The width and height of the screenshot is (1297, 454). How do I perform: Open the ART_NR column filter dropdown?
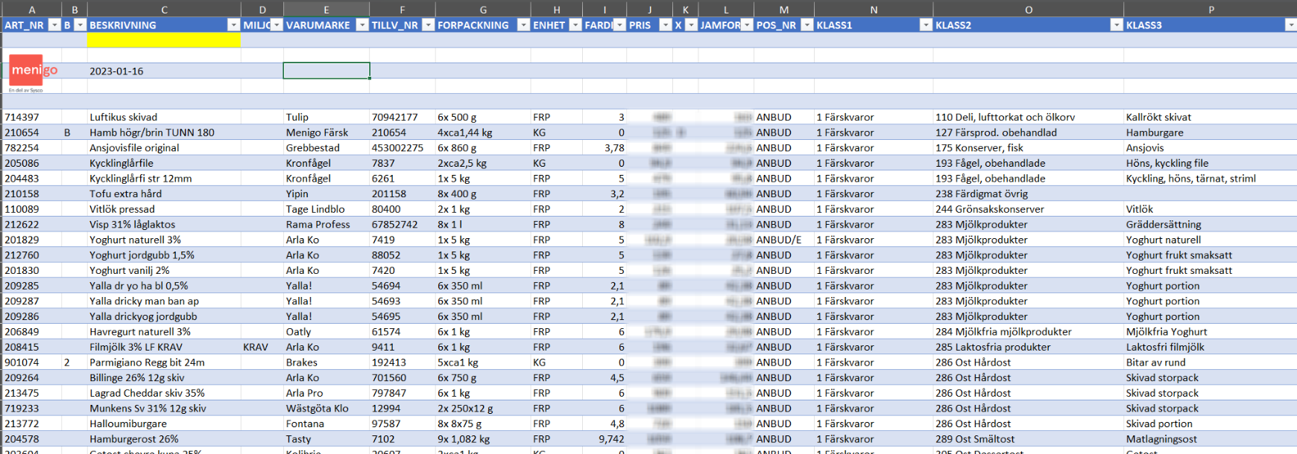(x=54, y=25)
